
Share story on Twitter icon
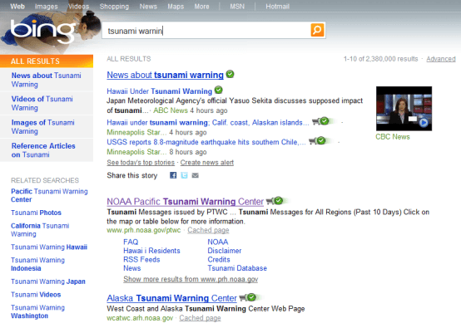[184, 175]
